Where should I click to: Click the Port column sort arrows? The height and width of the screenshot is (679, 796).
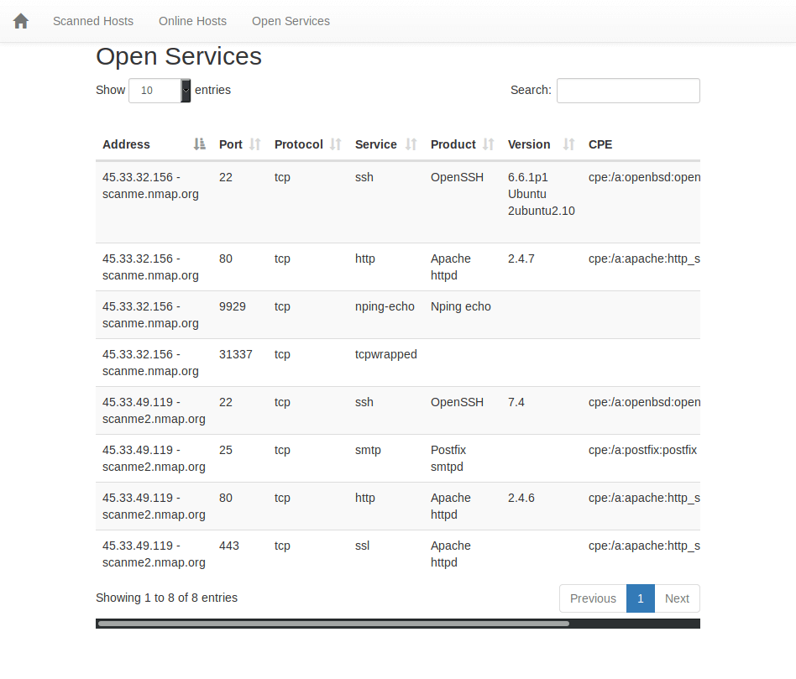pyautogui.click(x=255, y=144)
